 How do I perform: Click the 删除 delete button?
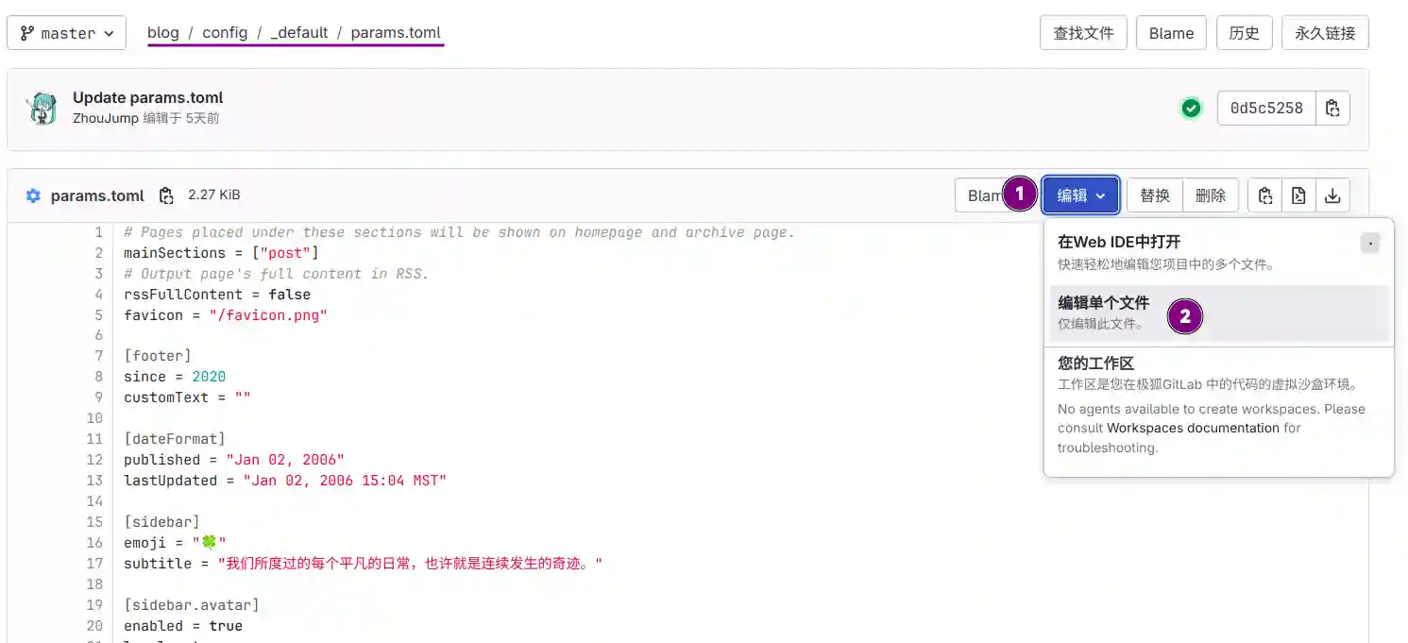click(x=1210, y=195)
